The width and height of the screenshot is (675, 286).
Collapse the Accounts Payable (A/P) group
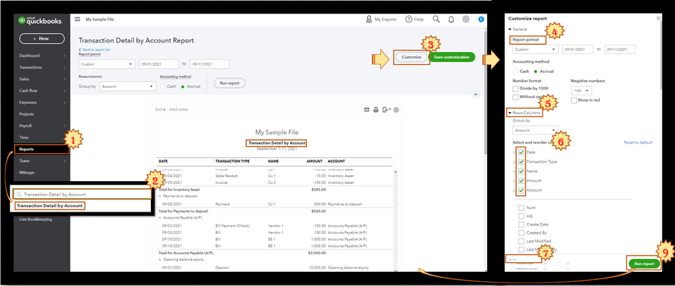[160, 218]
